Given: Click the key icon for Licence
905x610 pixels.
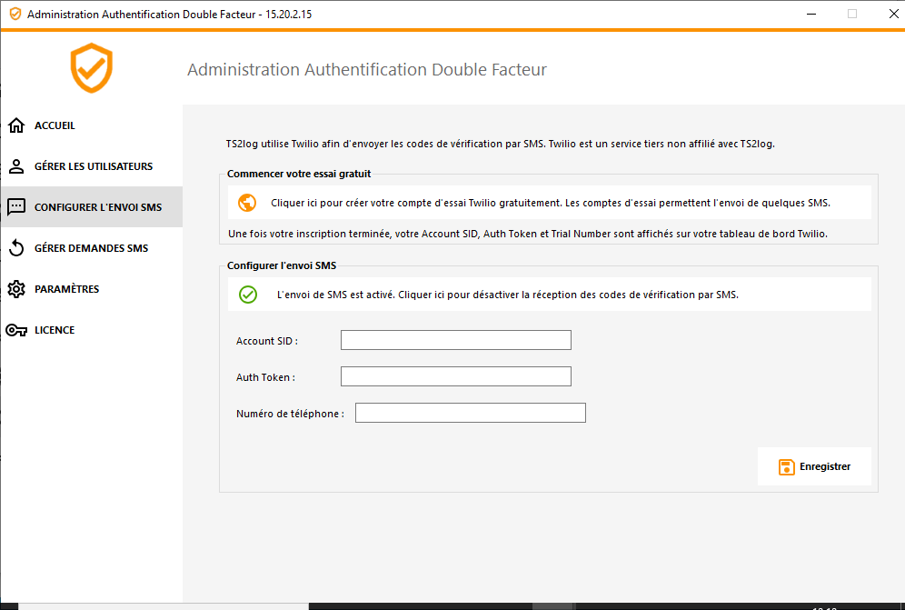Looking at the screenshot, I should 16,330.
